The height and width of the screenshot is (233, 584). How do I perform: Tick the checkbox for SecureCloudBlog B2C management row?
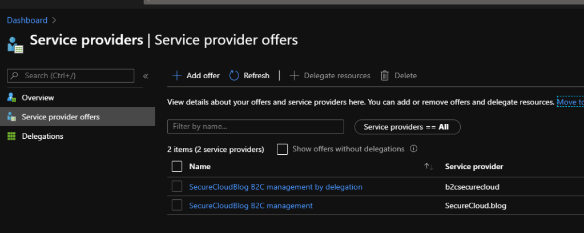point(177,205)
